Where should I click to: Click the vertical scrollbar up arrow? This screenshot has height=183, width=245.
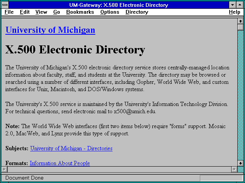pyautogui.click(x=240, y=21)
